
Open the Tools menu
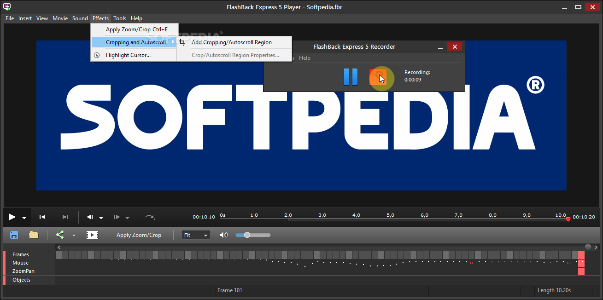coord(120,18)
